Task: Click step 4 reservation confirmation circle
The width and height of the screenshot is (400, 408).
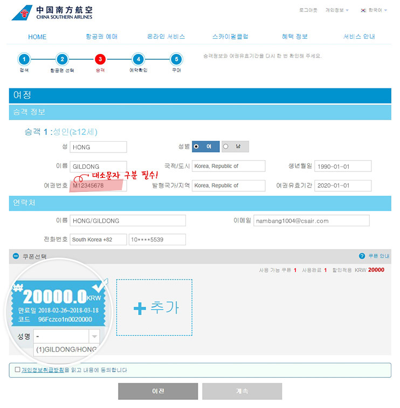Action: pyautogui.click(x=138, y=59)
